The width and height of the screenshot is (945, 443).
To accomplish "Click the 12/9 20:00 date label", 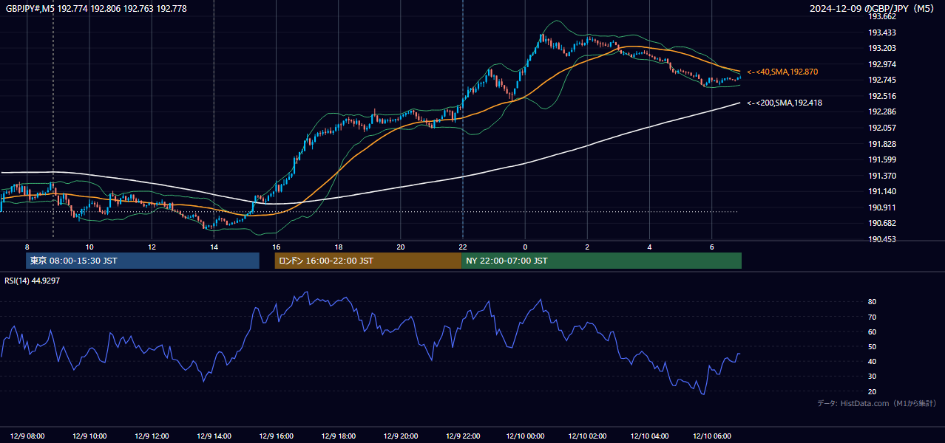I will click(400, 436).
